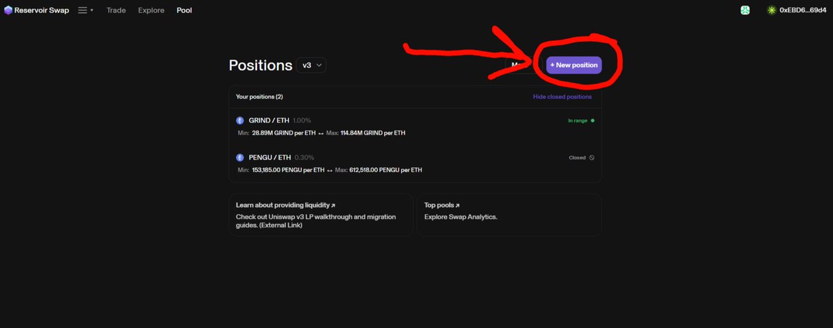Image resolution: width=833 pixels, height=328 pixels.
Task: Click Hide closed positions link
Action: click(562, 97)
